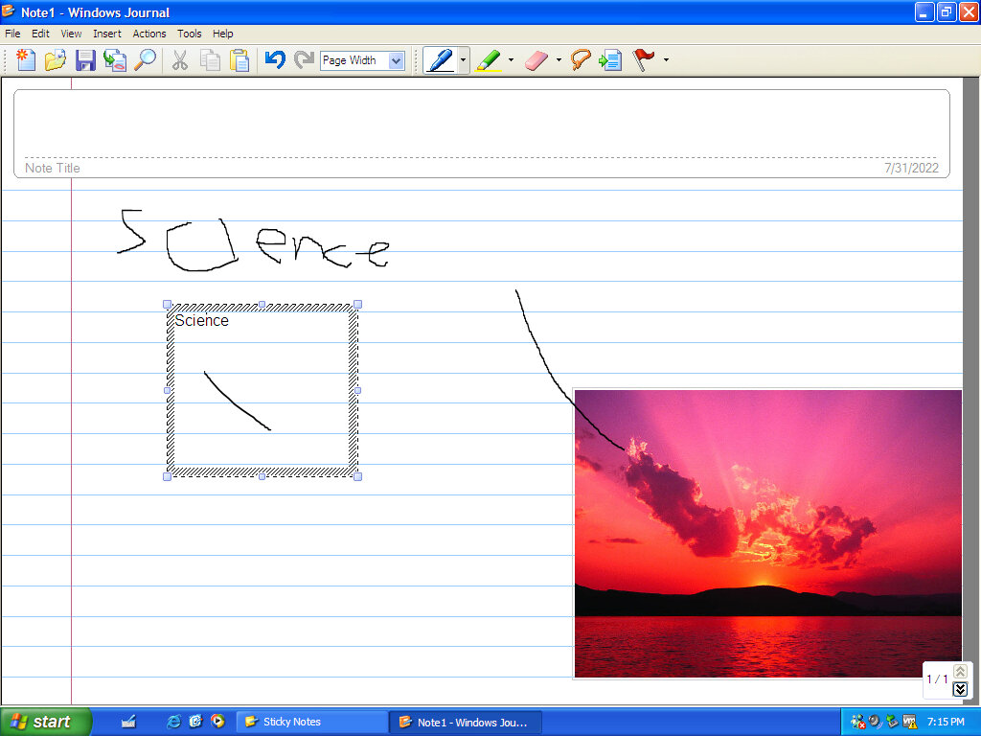Create a New Note
Viewport: 981px width, 736px height.
26,60
